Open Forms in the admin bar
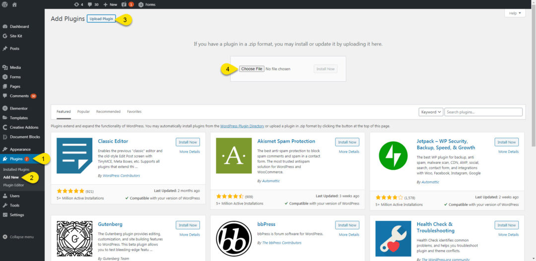This screenshot has height=261, width=536. [x=147, y=4]
